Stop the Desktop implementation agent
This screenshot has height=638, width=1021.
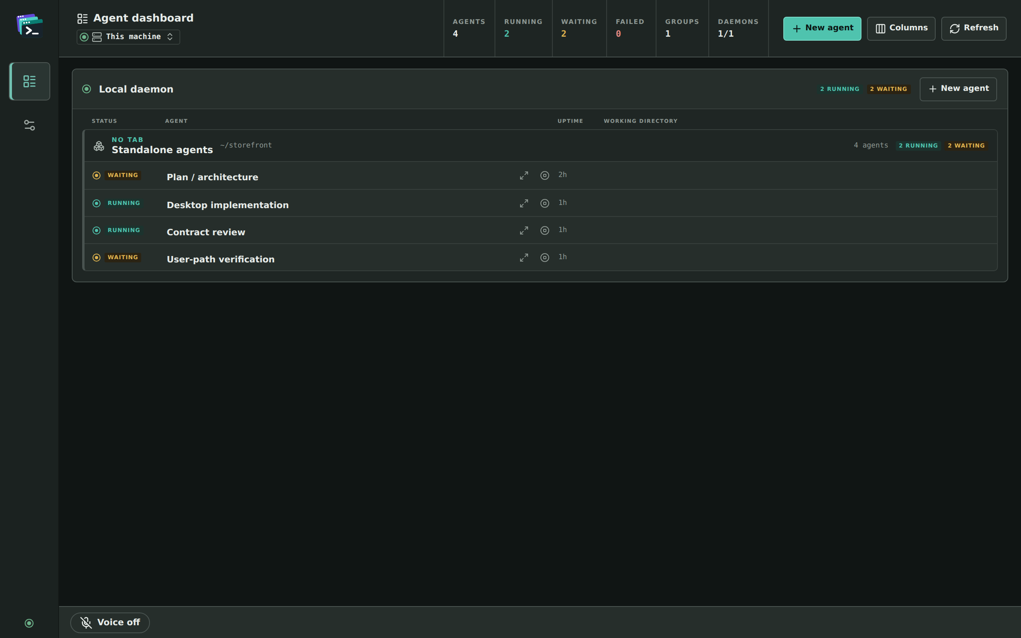click(545, 203)
